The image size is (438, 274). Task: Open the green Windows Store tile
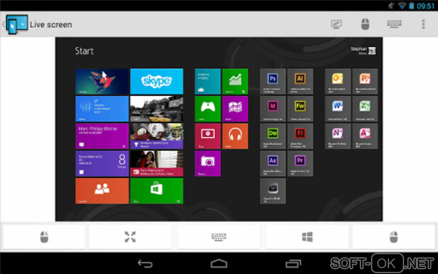(x=157, y=191)
